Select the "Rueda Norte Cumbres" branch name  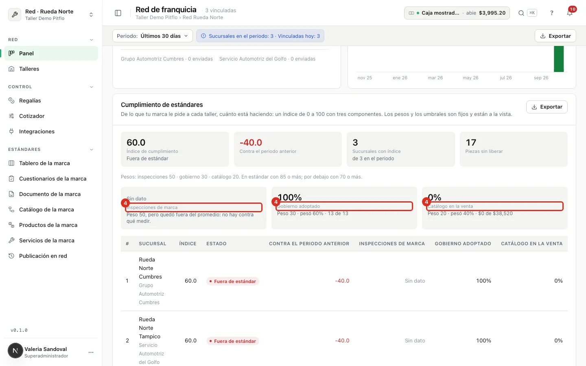point(150,268)
